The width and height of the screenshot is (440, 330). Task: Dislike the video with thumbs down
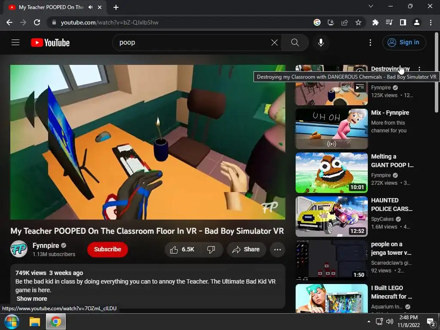point(211,250)
